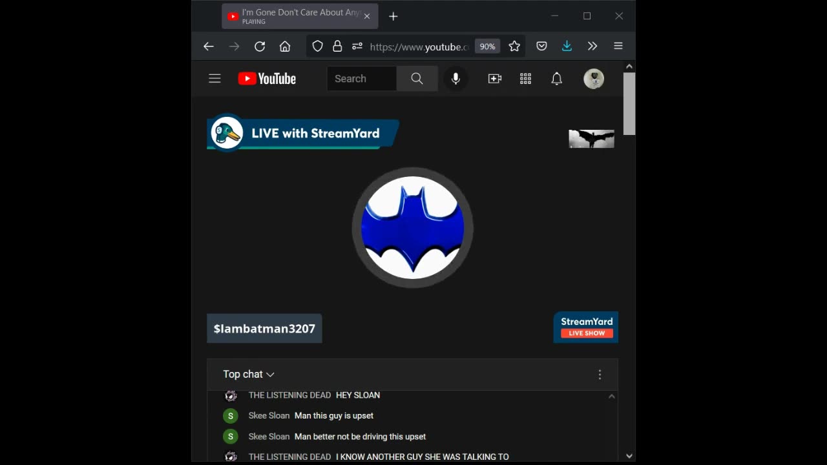Reload the current YouTube page
The width and height of the screenshot is (827, 465).
coord(260,46)
